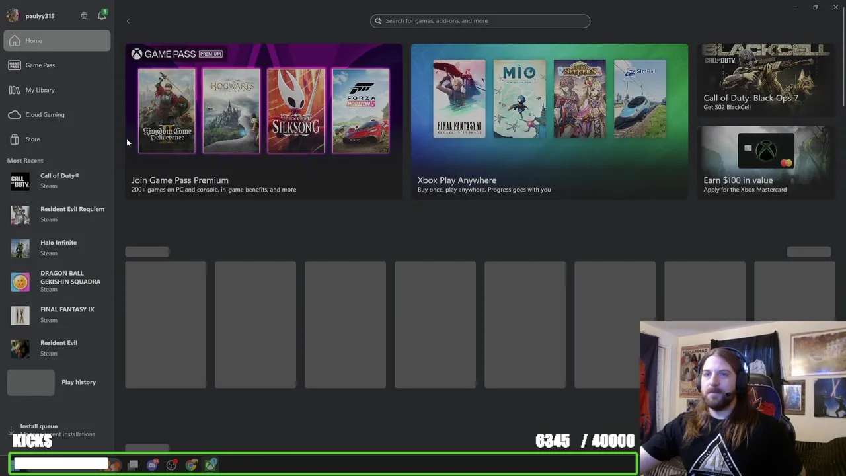This screenshot has height=476, width=846.
Task: Open the Resident Evil Steam entry
Action: point(57,348)
